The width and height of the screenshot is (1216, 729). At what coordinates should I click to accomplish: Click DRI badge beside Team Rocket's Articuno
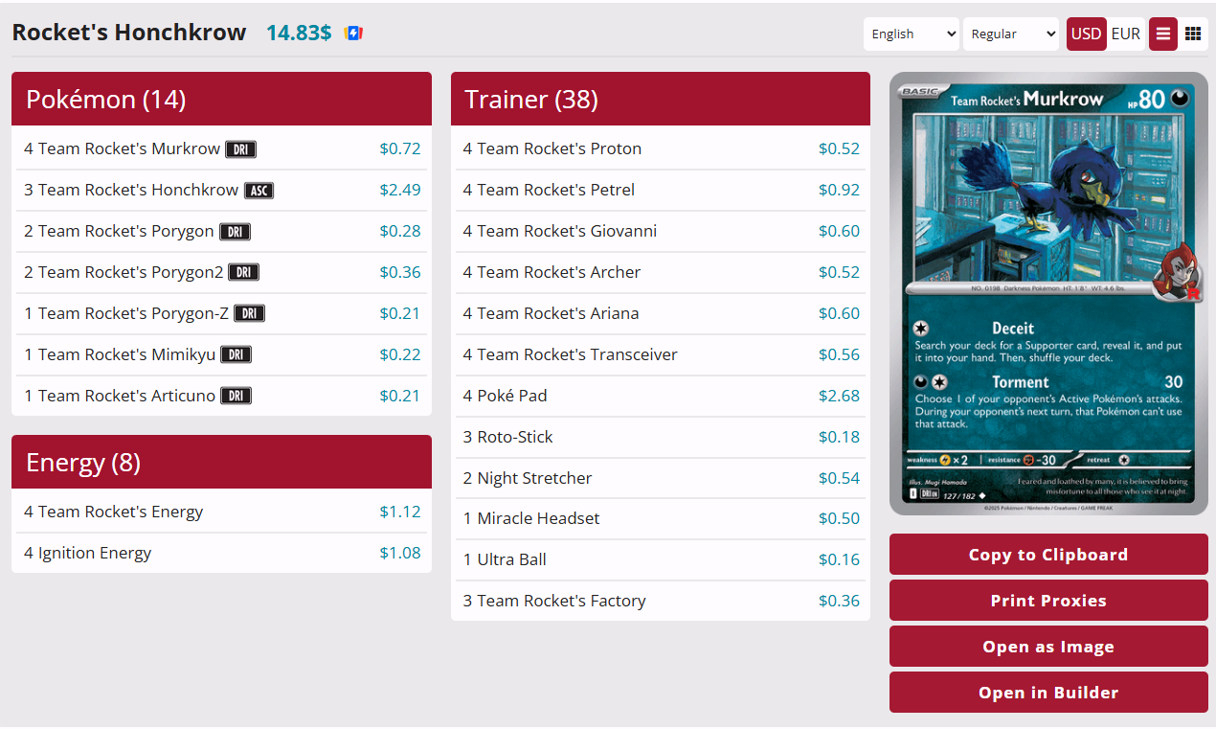click(236, 397)
